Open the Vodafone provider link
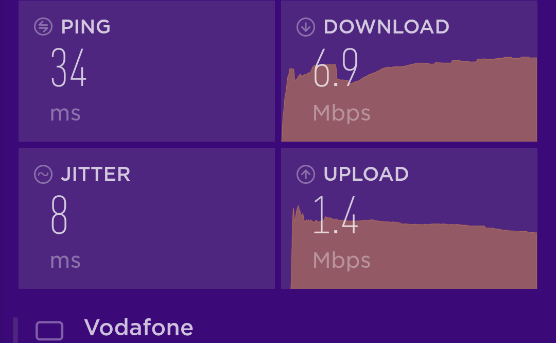 pyautogui.click(x=138, y=327)
